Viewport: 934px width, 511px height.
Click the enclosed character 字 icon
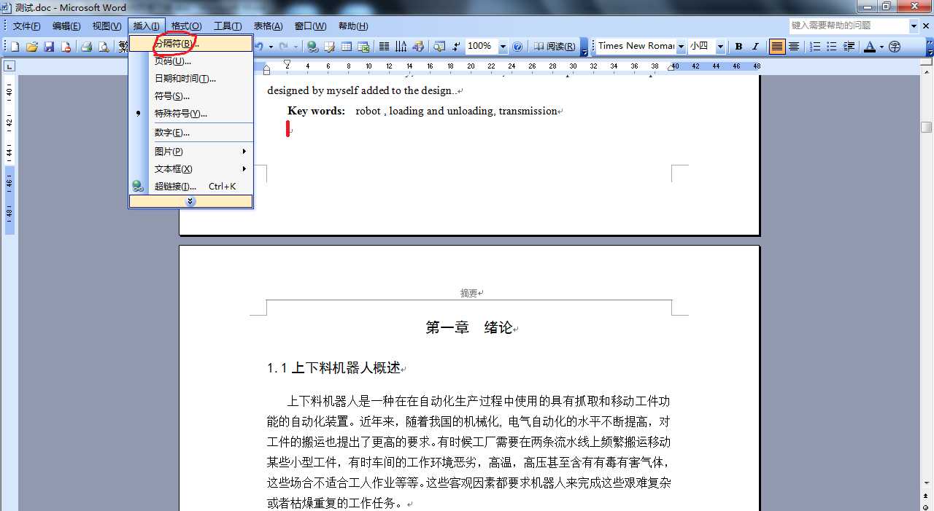(x=895, y=47)
